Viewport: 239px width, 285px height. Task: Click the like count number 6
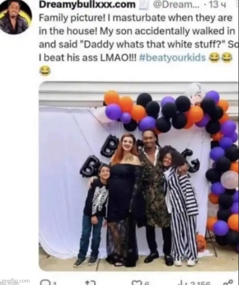coord(147,283)
